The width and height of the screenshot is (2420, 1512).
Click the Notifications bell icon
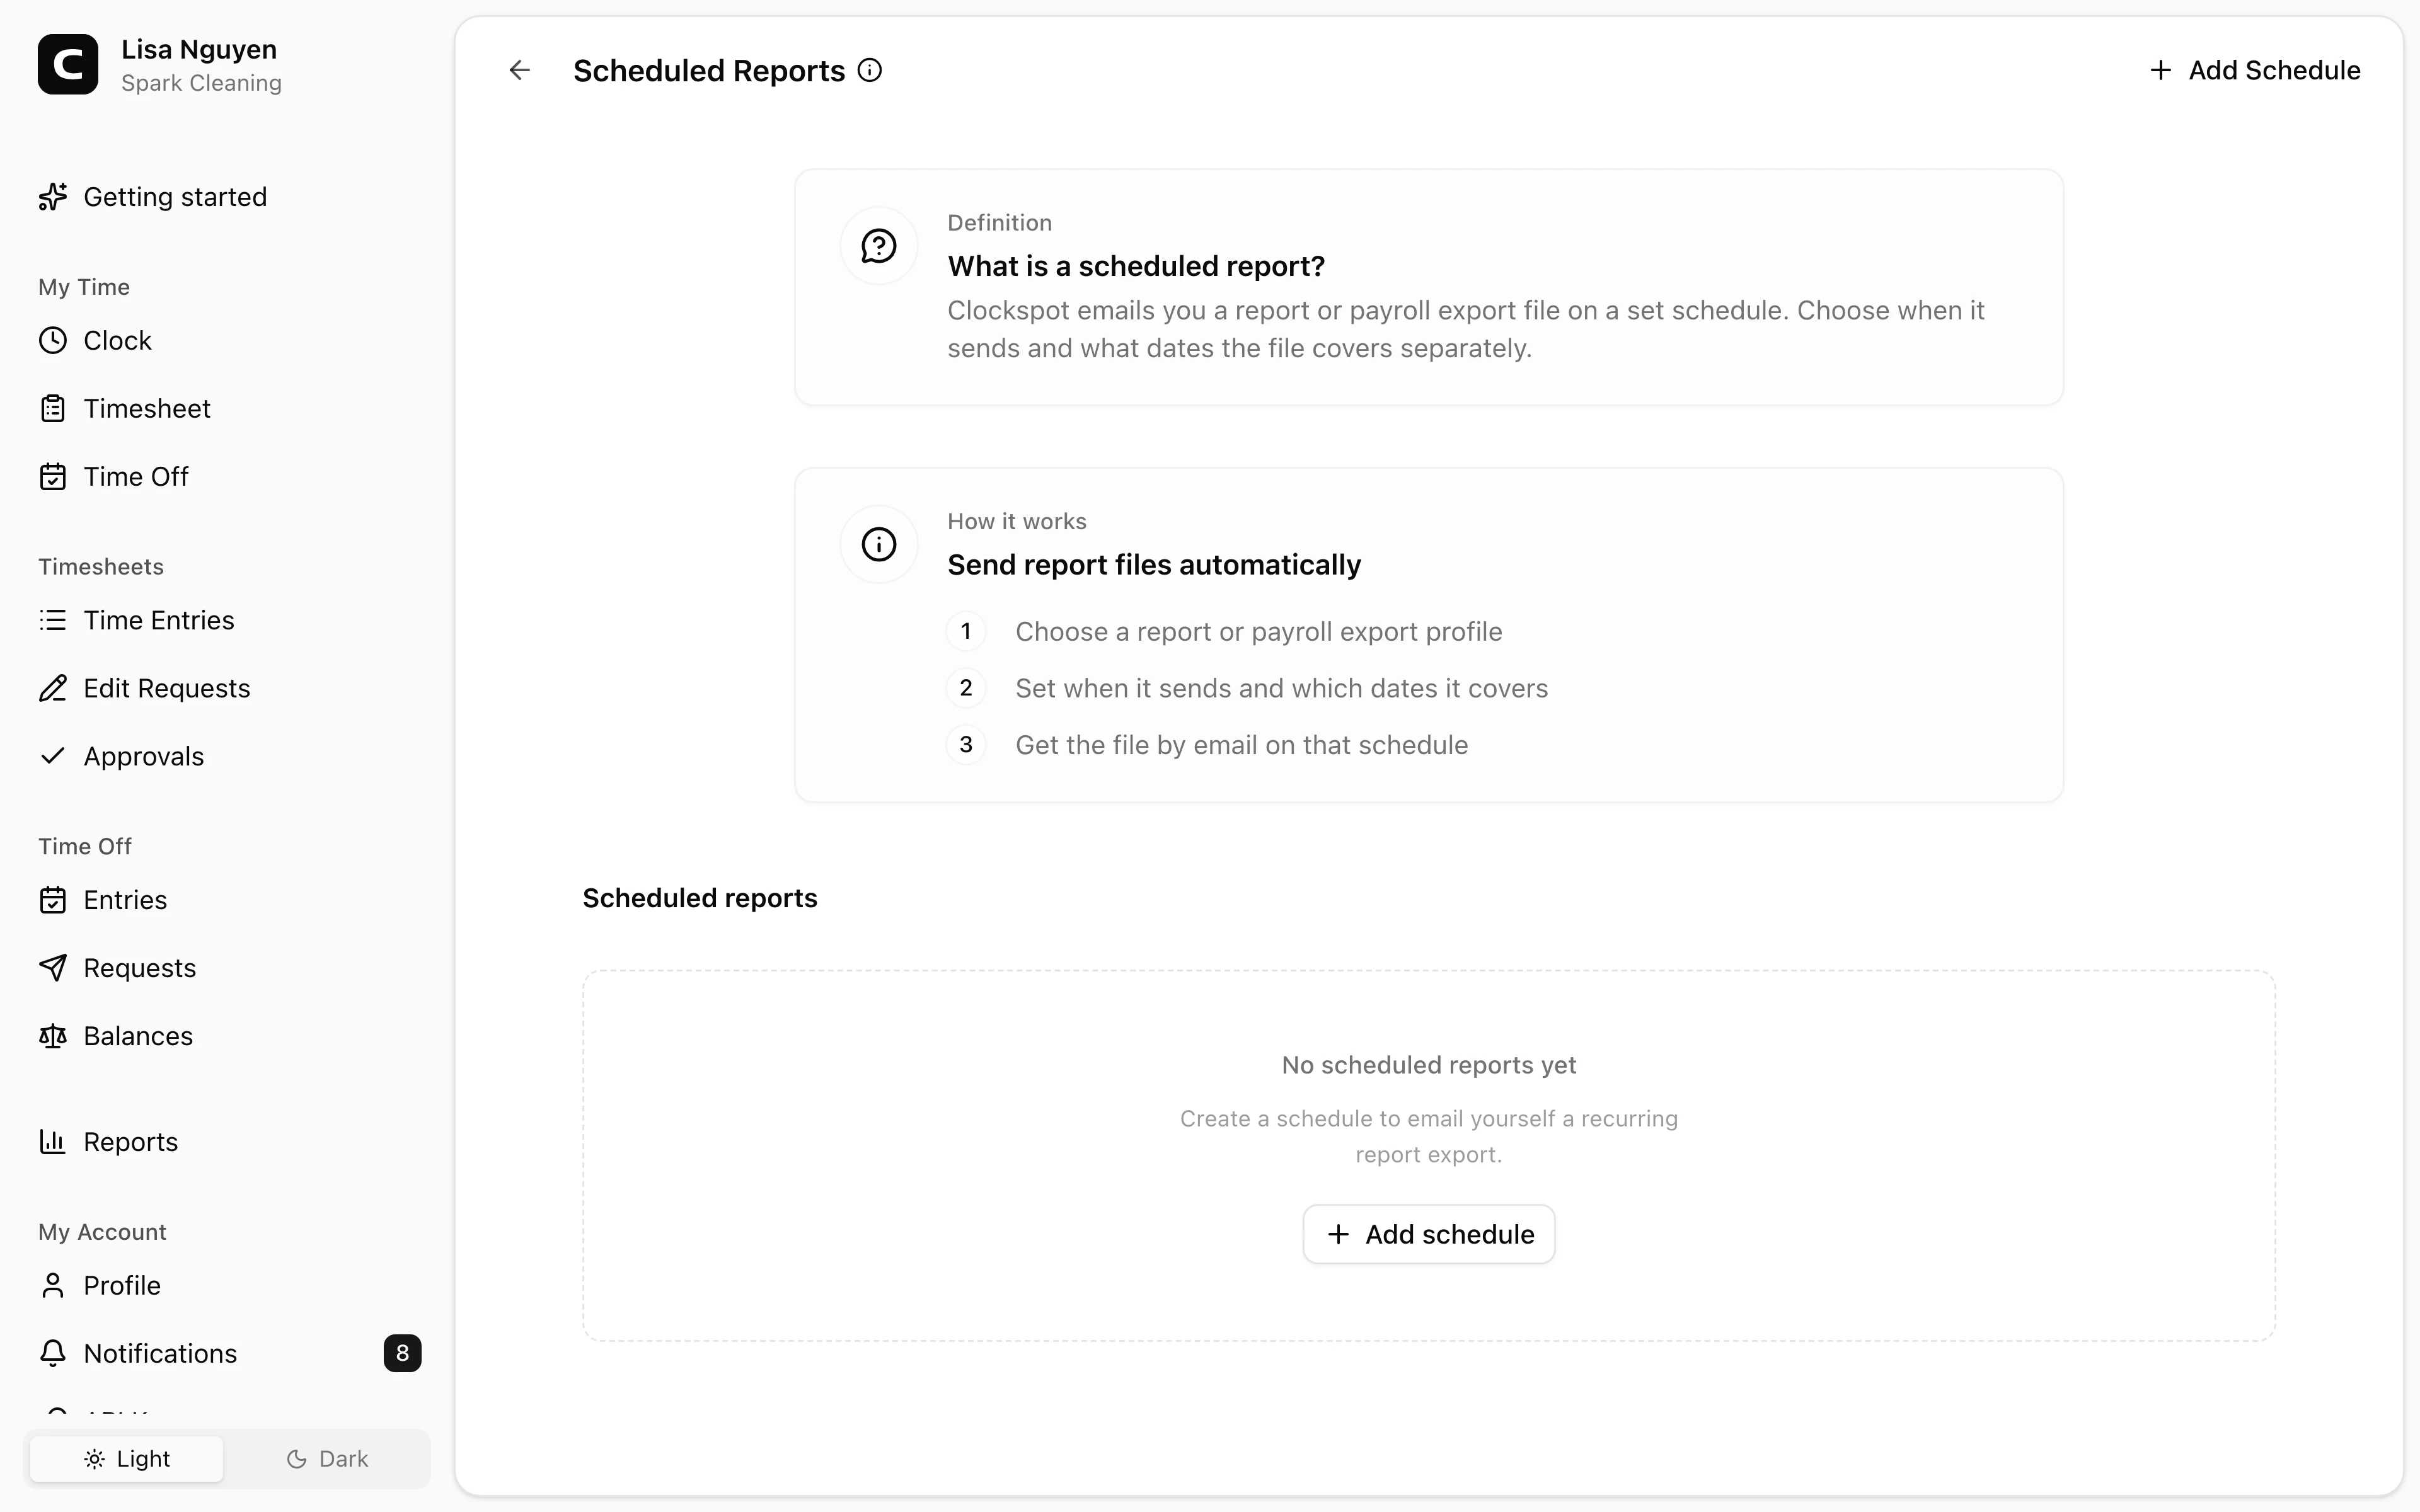pos(53,1354)
